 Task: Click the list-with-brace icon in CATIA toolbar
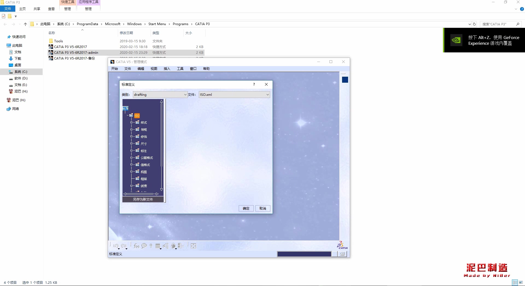[180, 246]
